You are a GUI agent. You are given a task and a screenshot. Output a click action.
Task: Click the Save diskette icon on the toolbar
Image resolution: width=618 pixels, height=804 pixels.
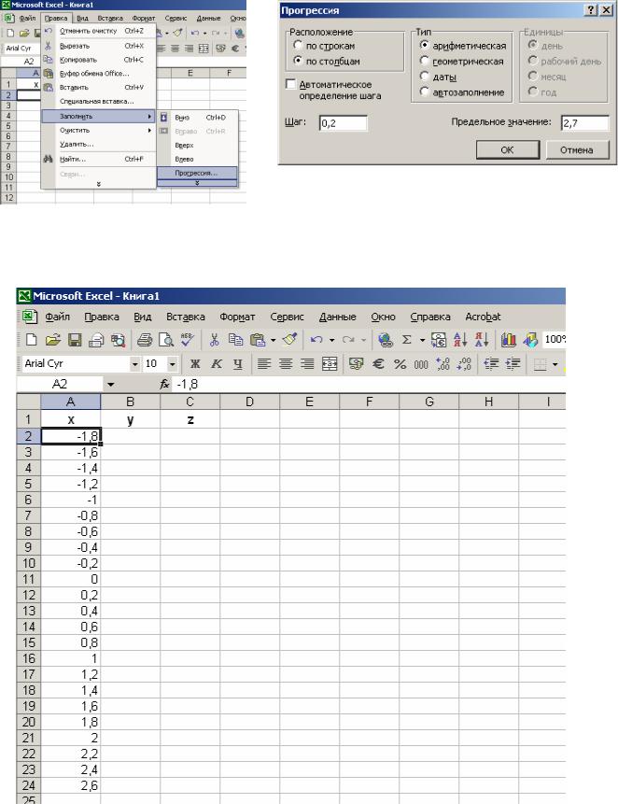(x=75, y=340)
